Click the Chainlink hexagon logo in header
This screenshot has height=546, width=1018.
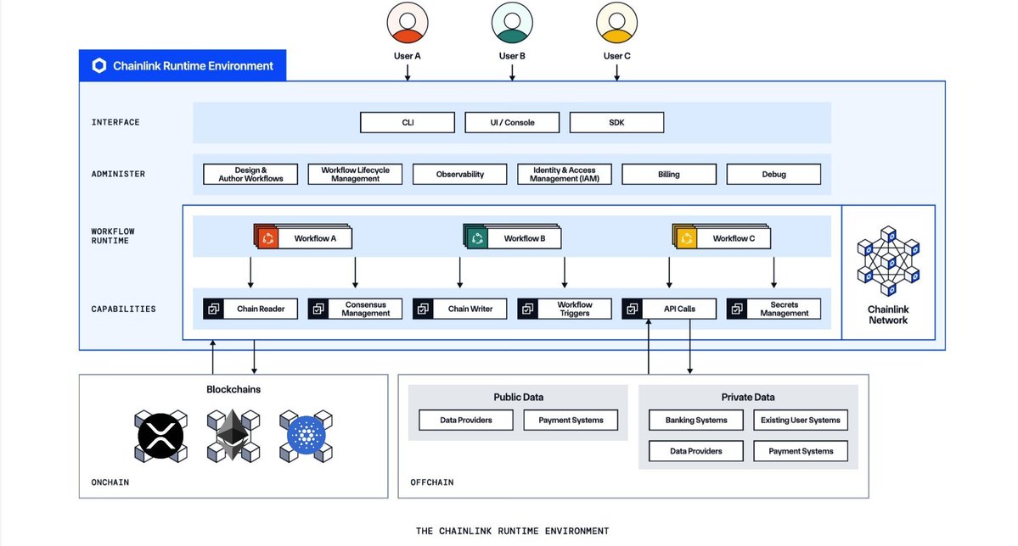coord(98,65)
